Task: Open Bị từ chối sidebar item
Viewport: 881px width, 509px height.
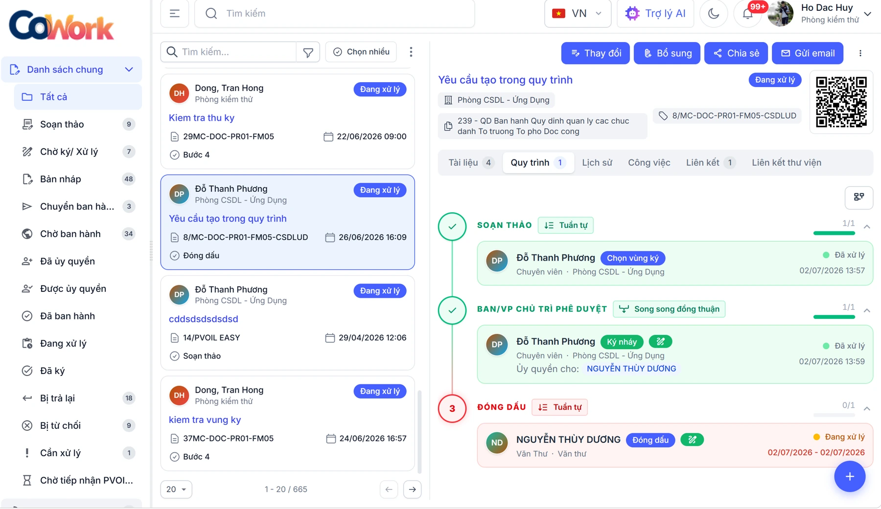Action: [78, 425]
